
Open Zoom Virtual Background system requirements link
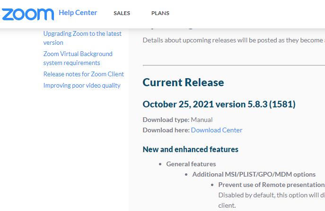click(78, 58)
